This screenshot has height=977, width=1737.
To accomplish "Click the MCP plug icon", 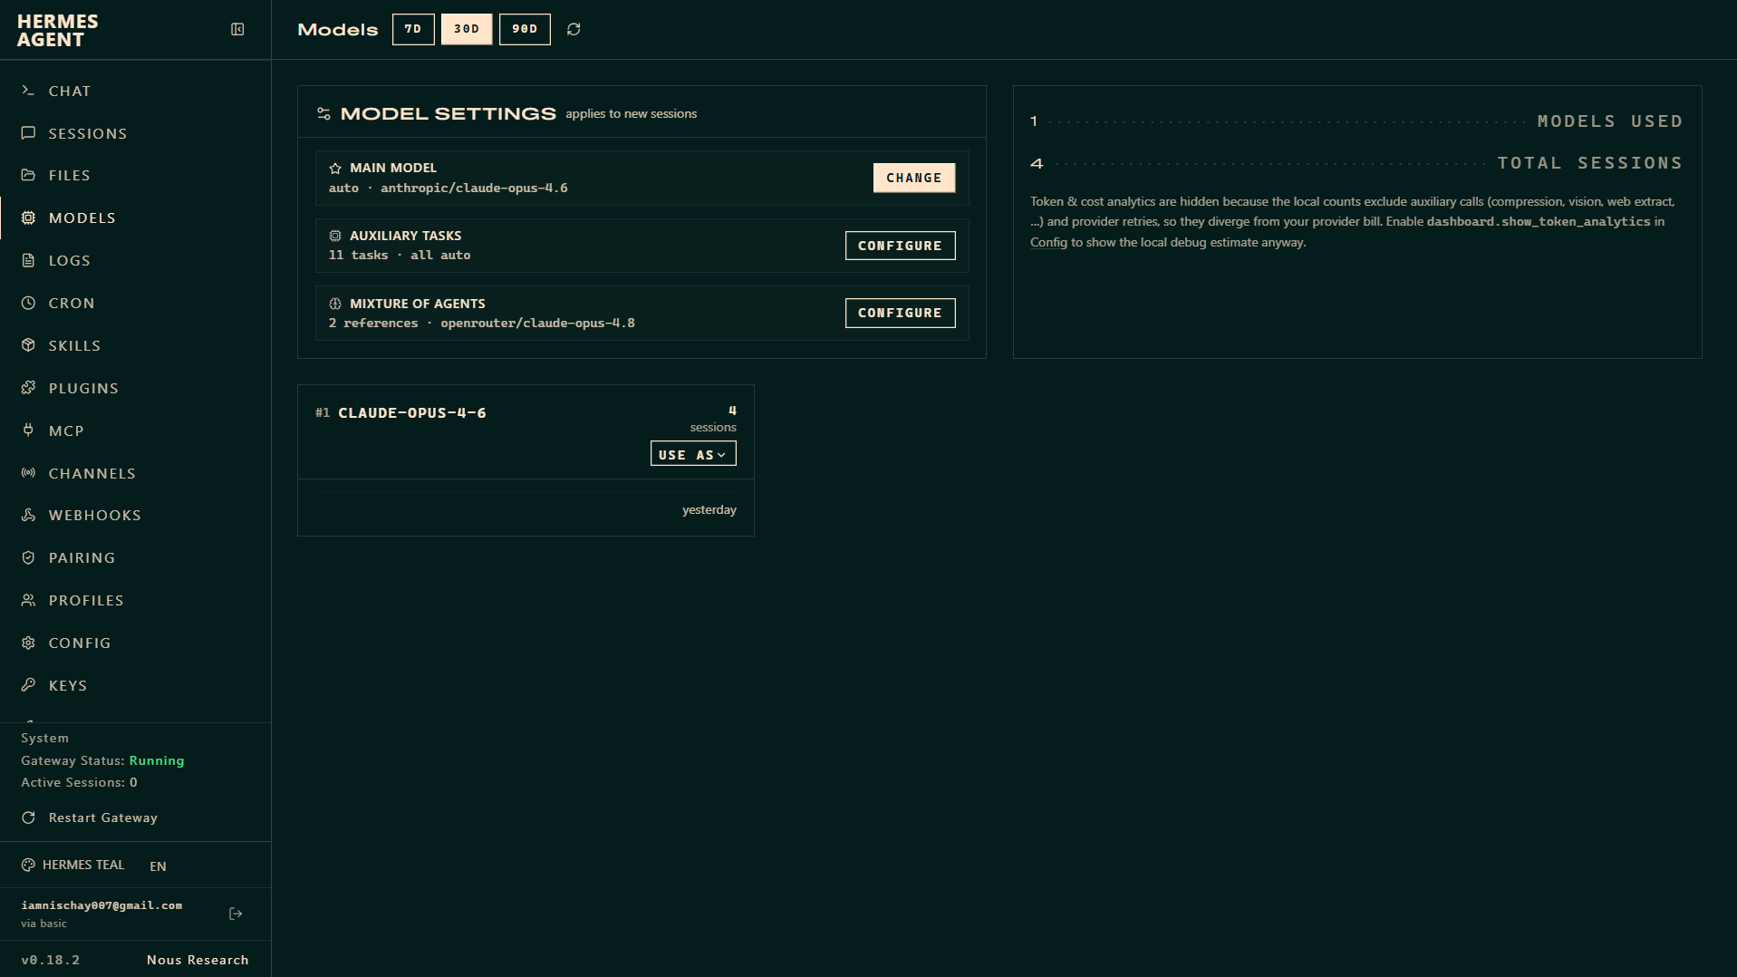I will point(28,430).
